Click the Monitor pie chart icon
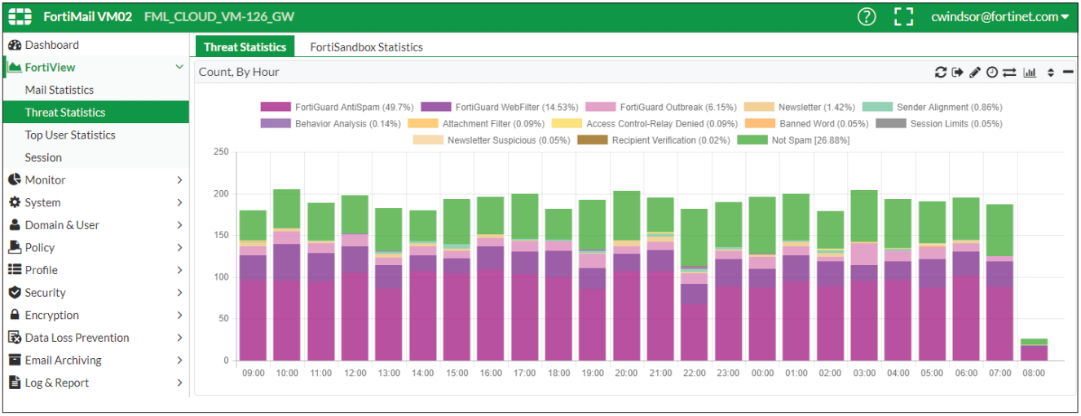The width and height of the screenshot is (1081, 416). tap(14, 180)
